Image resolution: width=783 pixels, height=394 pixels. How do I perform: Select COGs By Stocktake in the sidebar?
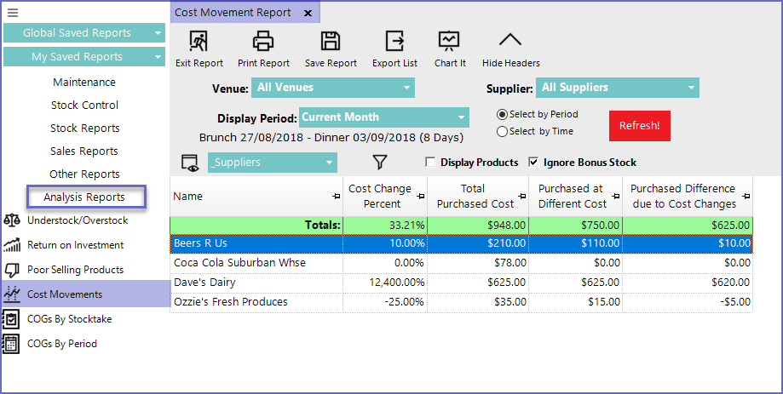[69, 319]
